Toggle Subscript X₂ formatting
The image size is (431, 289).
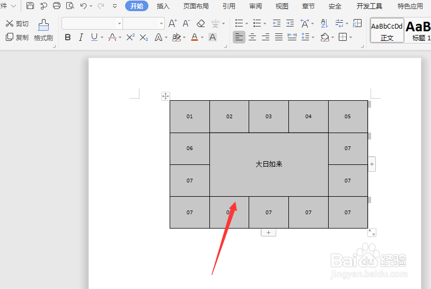(x=144, y=38)
